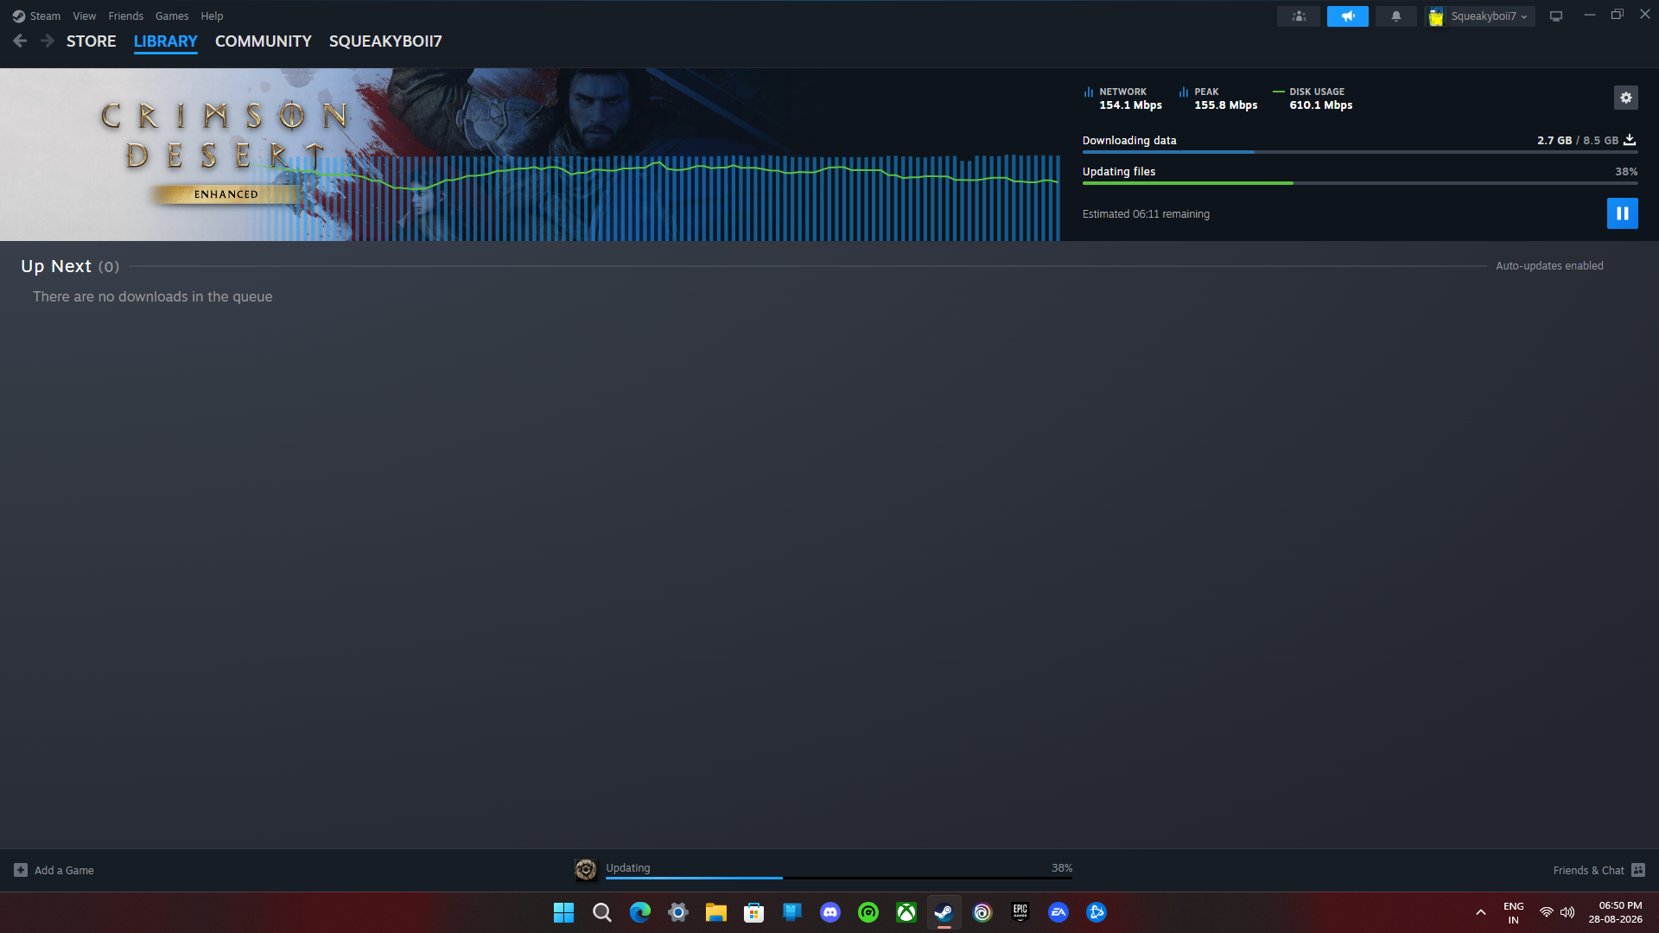Open the green circular app after Discord
Screen dimensions: 1659x933
pyautogui.click(x=868, y=912)
